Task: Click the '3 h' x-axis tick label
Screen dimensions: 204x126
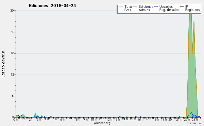Action: 39,119
